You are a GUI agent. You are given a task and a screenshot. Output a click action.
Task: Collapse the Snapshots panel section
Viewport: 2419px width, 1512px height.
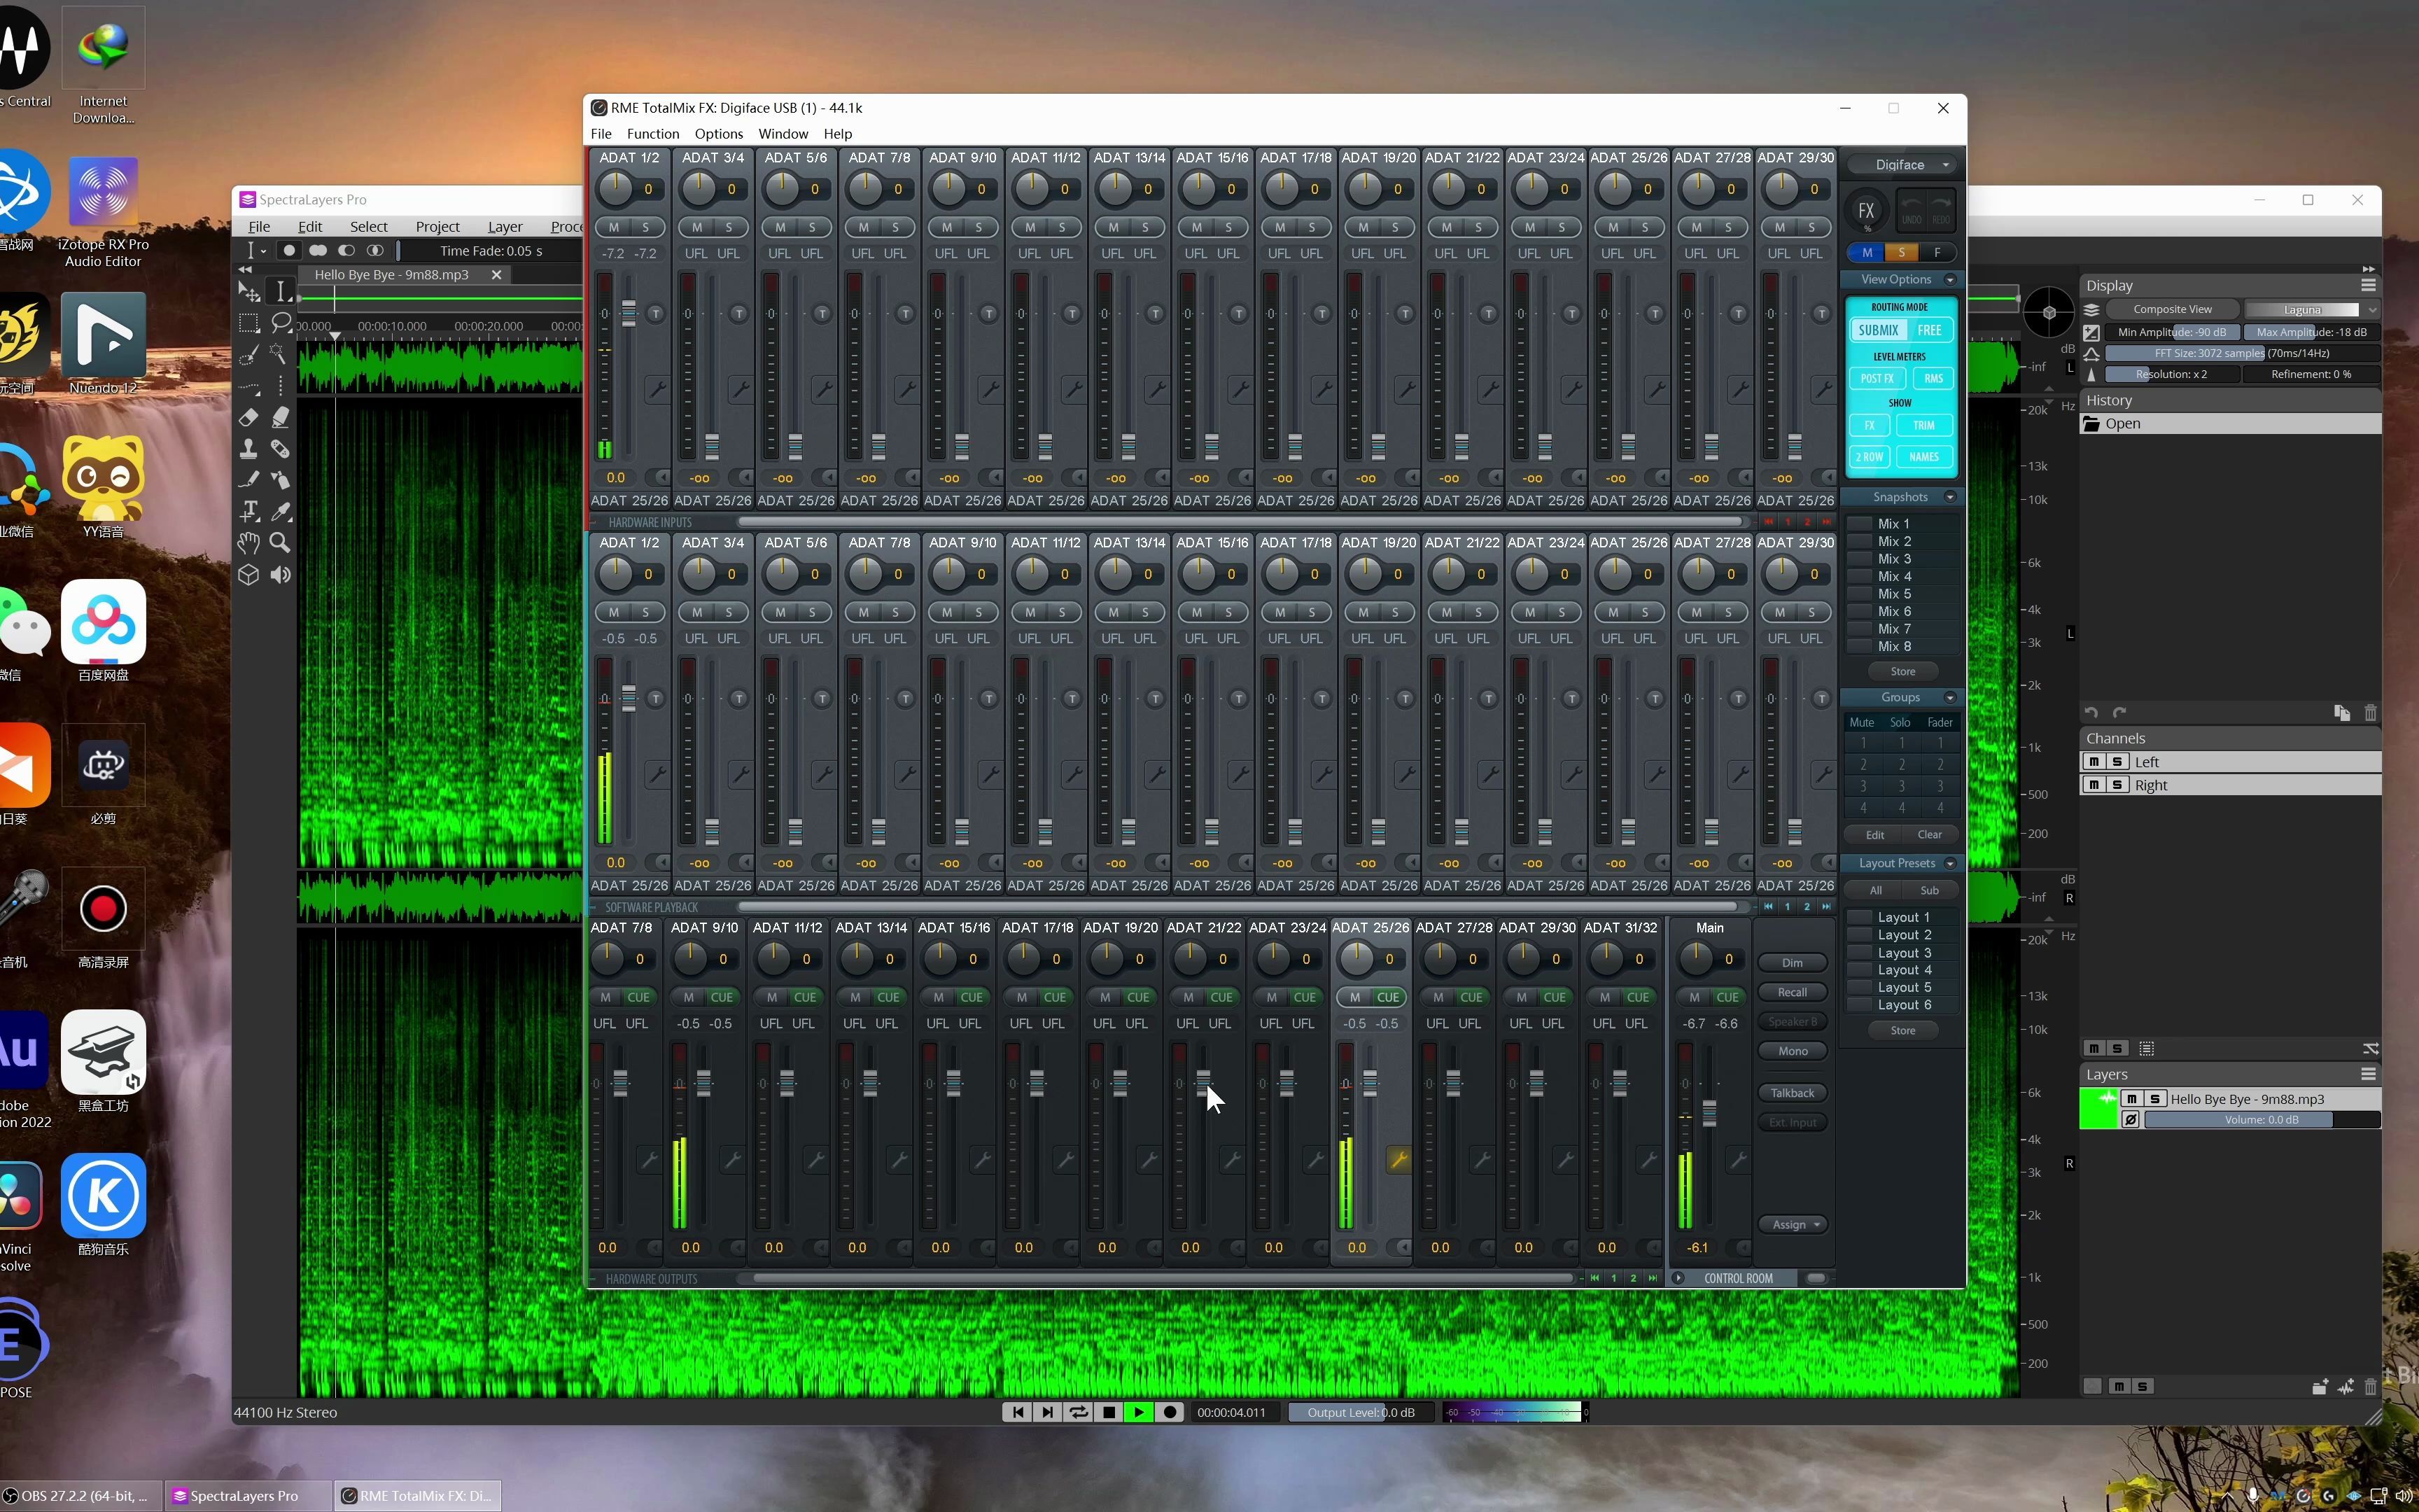[1949, 497]
